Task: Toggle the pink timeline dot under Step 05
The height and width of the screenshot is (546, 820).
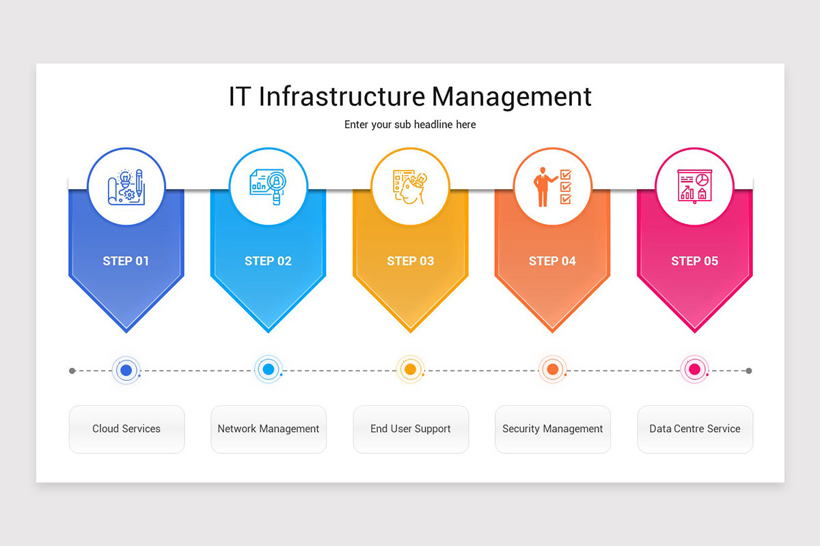Action: tap(694, 369)
